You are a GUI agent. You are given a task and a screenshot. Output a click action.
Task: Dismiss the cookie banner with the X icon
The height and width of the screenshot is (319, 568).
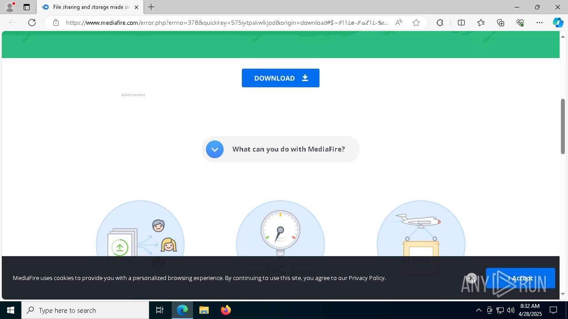(471, 278)
